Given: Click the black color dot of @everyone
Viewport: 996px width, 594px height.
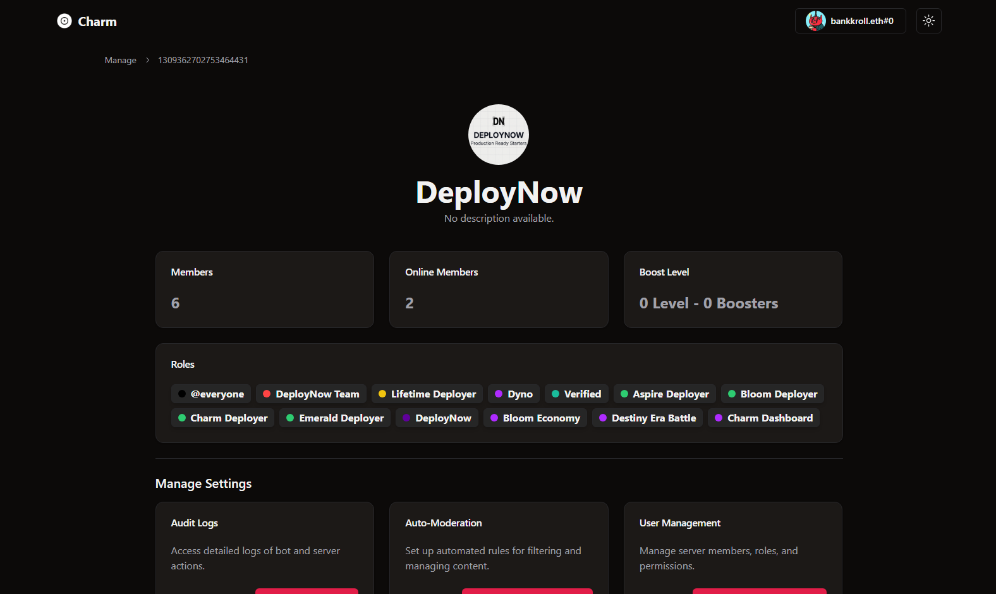Looking at the screenshot, I should pyautogui.click(x=182, y=394).
